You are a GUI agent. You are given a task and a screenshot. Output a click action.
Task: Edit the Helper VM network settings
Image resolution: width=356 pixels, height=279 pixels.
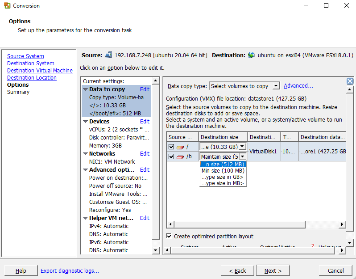tap(145, 218)
